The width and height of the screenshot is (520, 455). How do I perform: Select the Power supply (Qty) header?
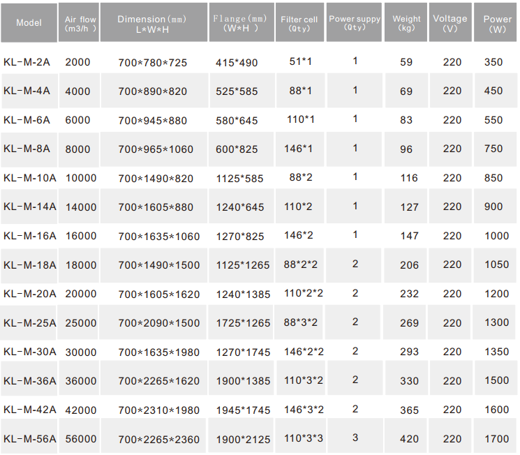(x=355, y=23)
